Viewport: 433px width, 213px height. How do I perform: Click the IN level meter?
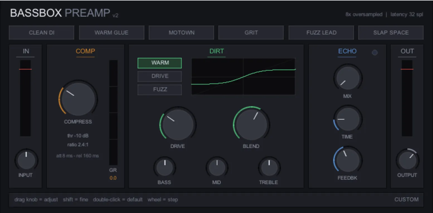click(x=25, y=98)
